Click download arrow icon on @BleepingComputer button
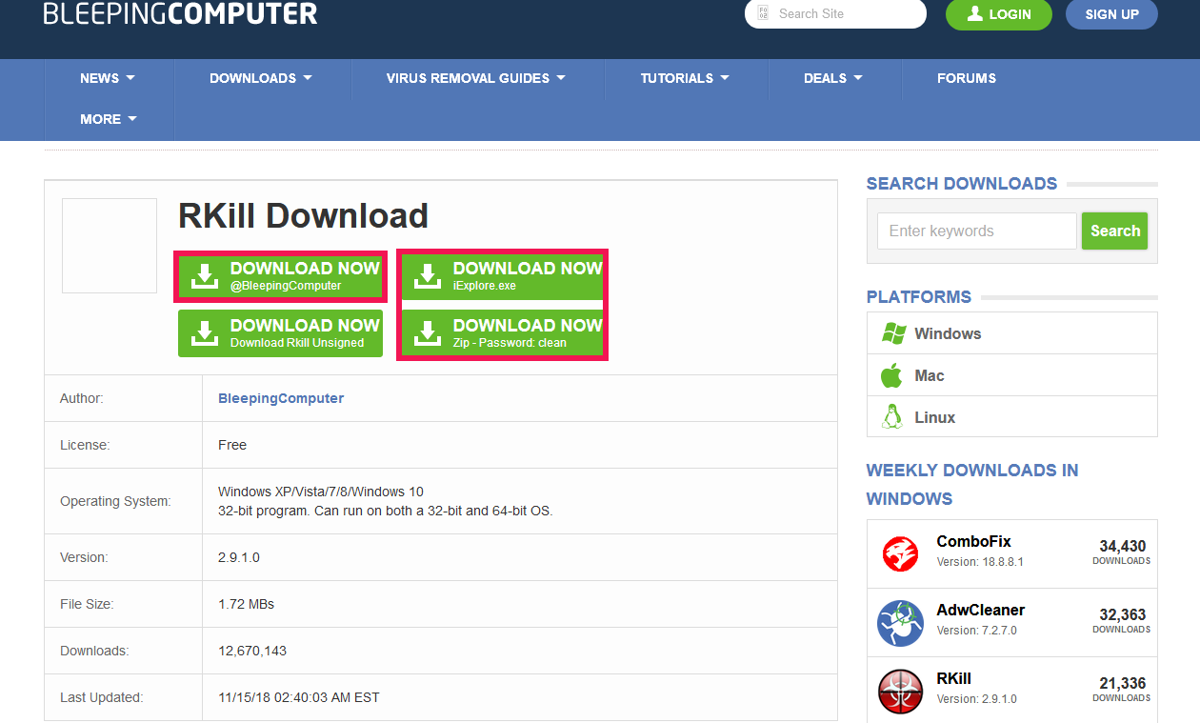Image resolution: width=1200 pixels, height=723 pixels. pyautogui.click(x=204, y=276)
